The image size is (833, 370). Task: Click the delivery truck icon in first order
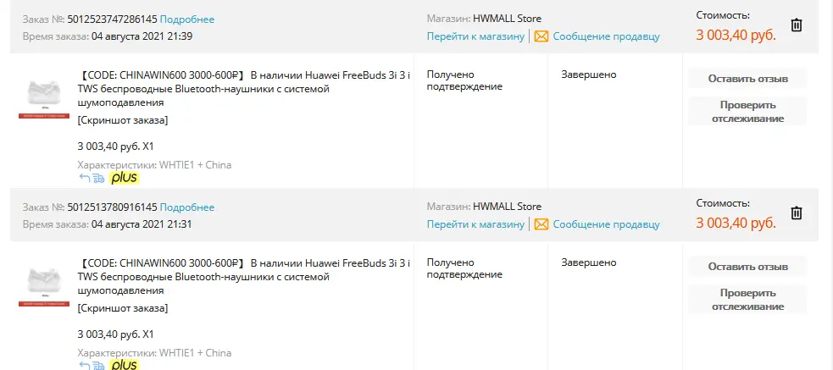coord(98,179)
